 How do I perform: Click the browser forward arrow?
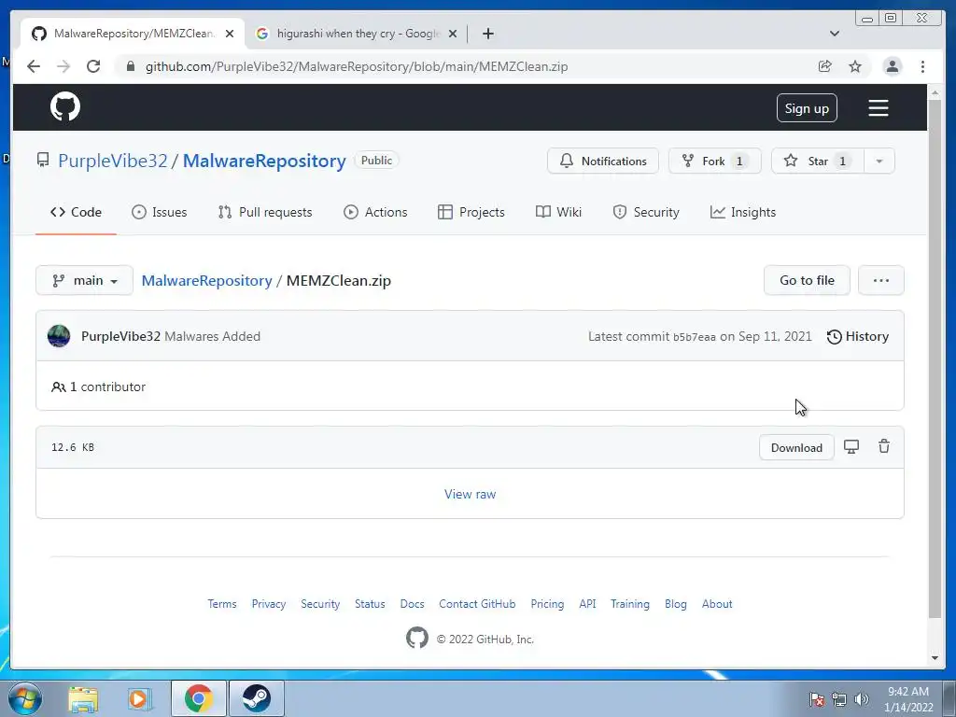[x=63, y=66]
